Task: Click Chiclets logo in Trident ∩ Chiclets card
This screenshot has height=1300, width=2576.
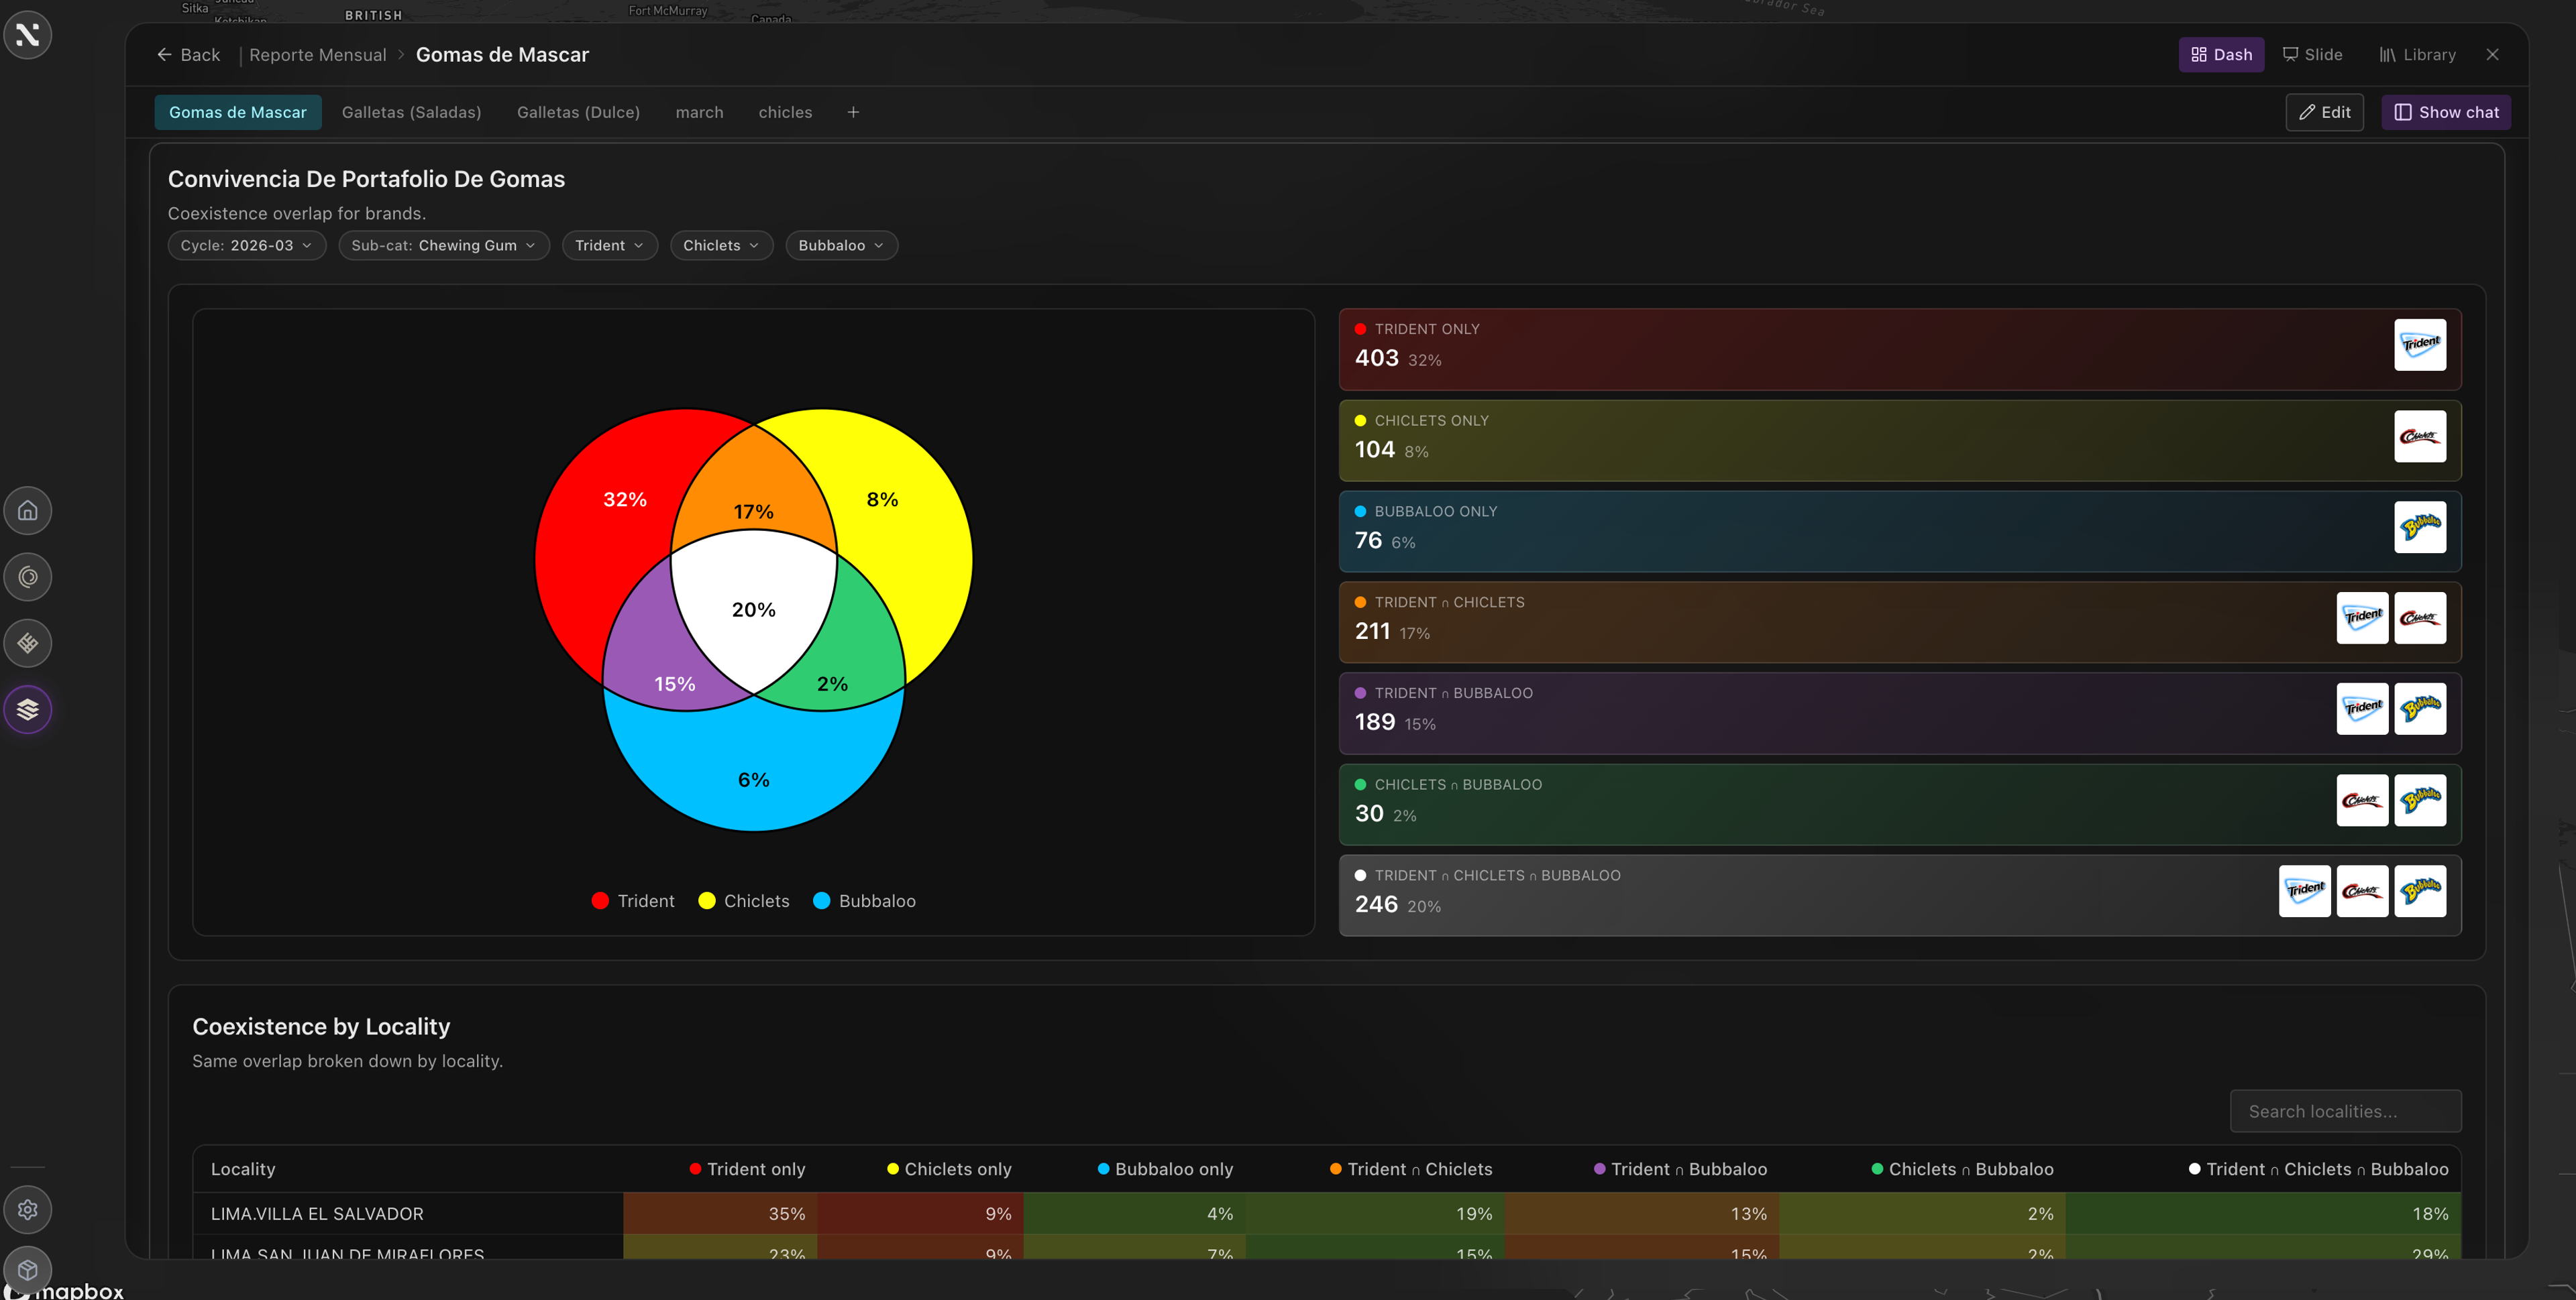Action: click(x=2420, y=617)
